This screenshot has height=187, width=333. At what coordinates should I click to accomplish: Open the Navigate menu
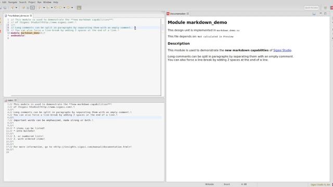click(x=12, y=2)
